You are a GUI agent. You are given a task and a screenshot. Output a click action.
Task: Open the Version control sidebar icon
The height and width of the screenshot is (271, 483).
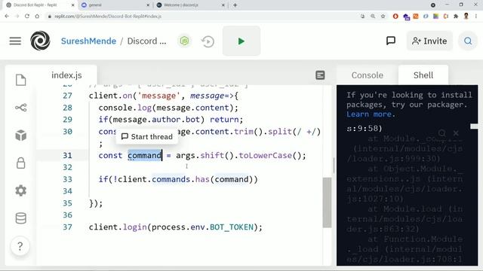[20, 108]
